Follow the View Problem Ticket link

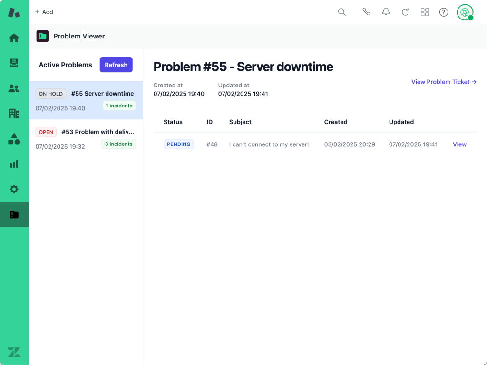[x=443, y=82]
